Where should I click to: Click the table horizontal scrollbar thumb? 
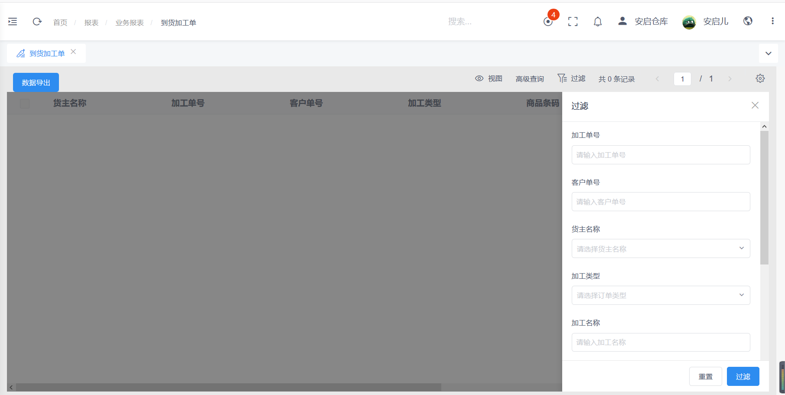coord(228,387)
